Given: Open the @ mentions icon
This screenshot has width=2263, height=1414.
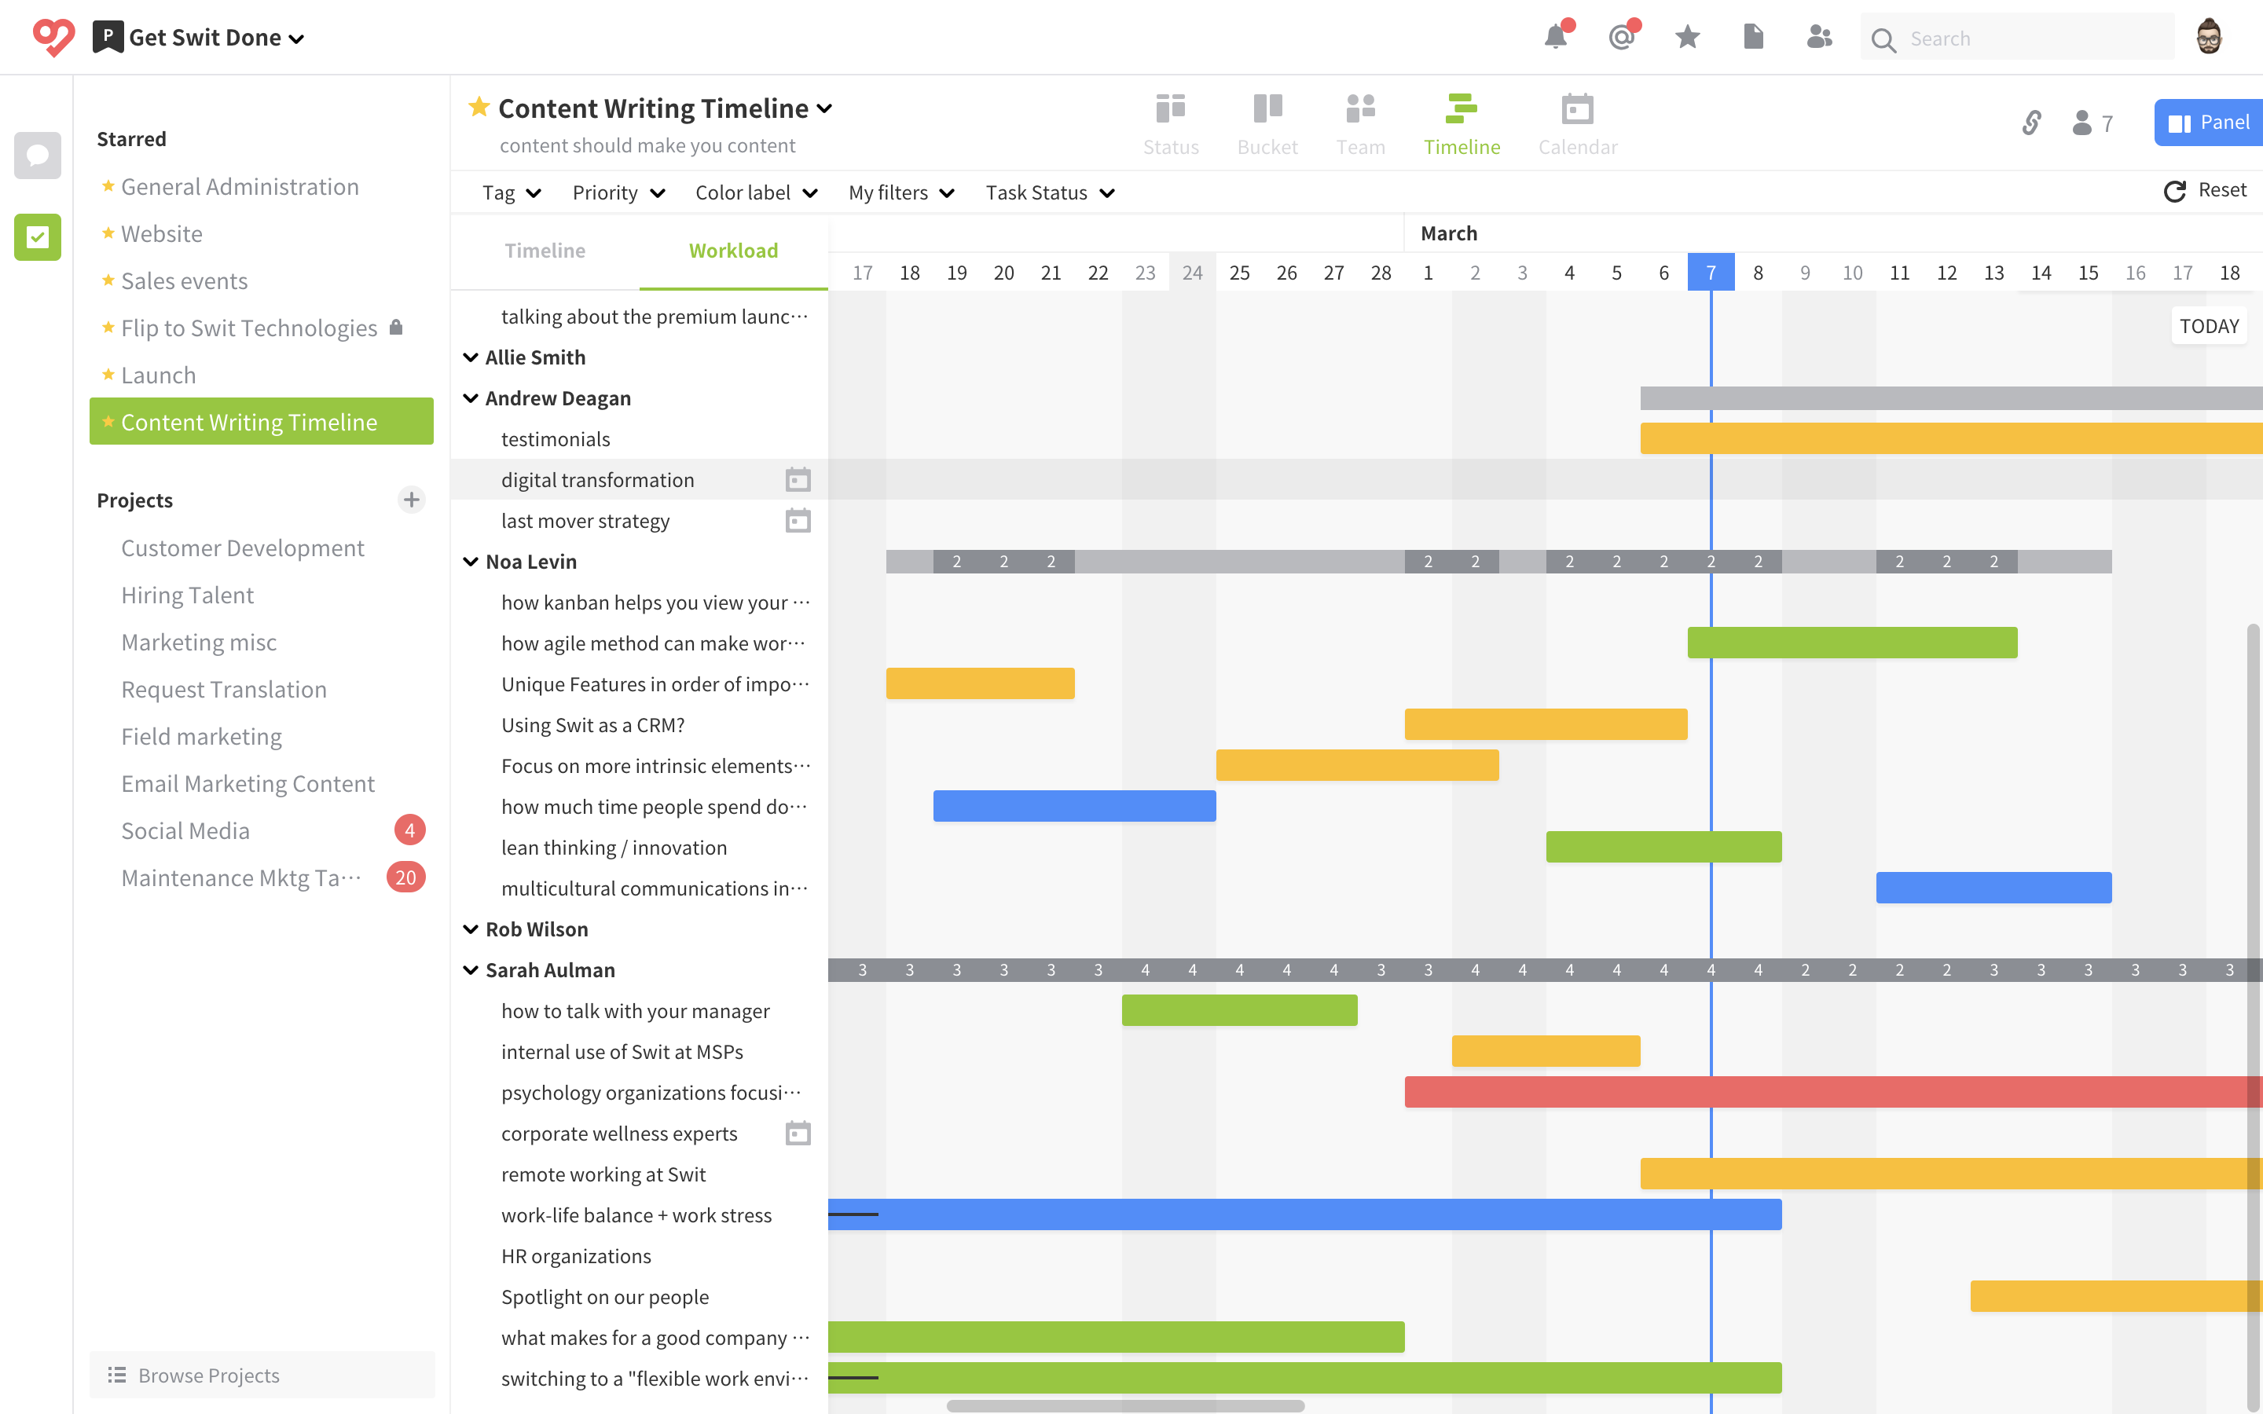Looking at the screenshot, I should pyautogui.click(x=1623, y=38).
